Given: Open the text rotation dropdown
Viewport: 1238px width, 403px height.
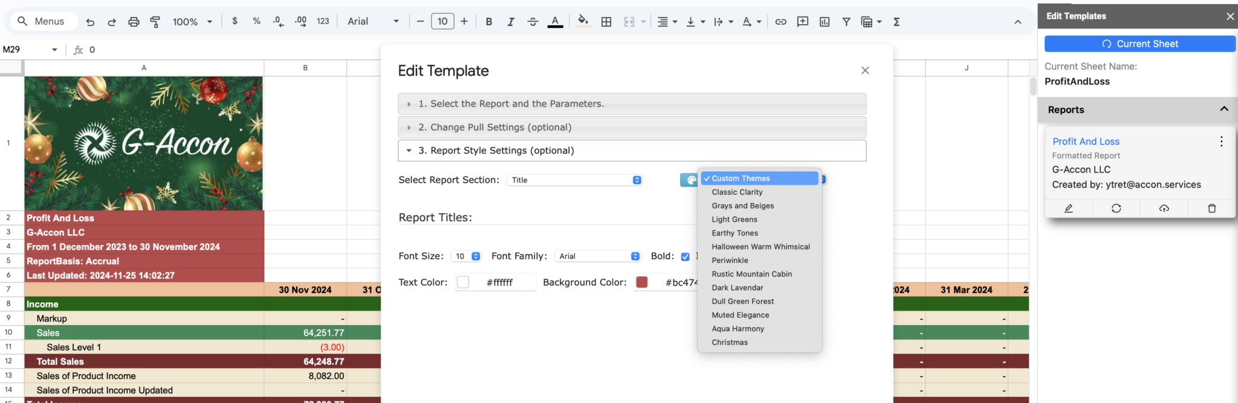Looking at the screenshot, I should pyautogui.click(x=751, y=22).
